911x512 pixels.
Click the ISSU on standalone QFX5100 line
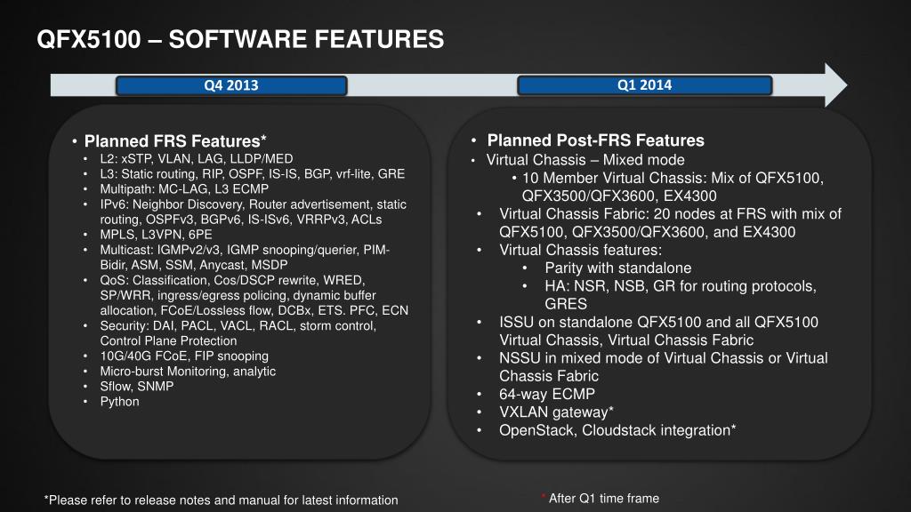click(659, 331)
